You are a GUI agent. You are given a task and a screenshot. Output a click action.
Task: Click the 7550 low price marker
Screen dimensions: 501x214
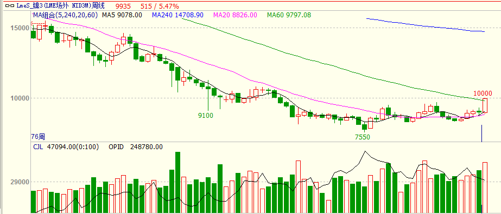pos(363,137)
